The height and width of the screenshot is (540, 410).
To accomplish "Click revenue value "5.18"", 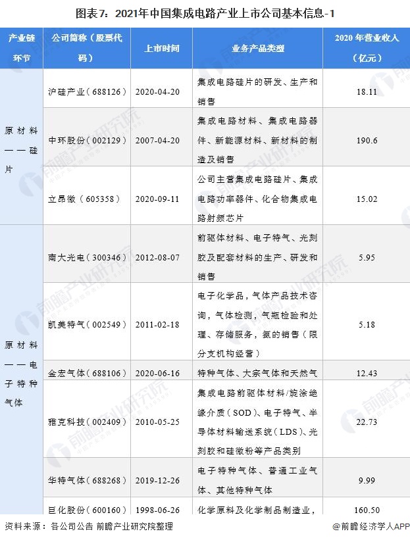I will pos(367,325).
